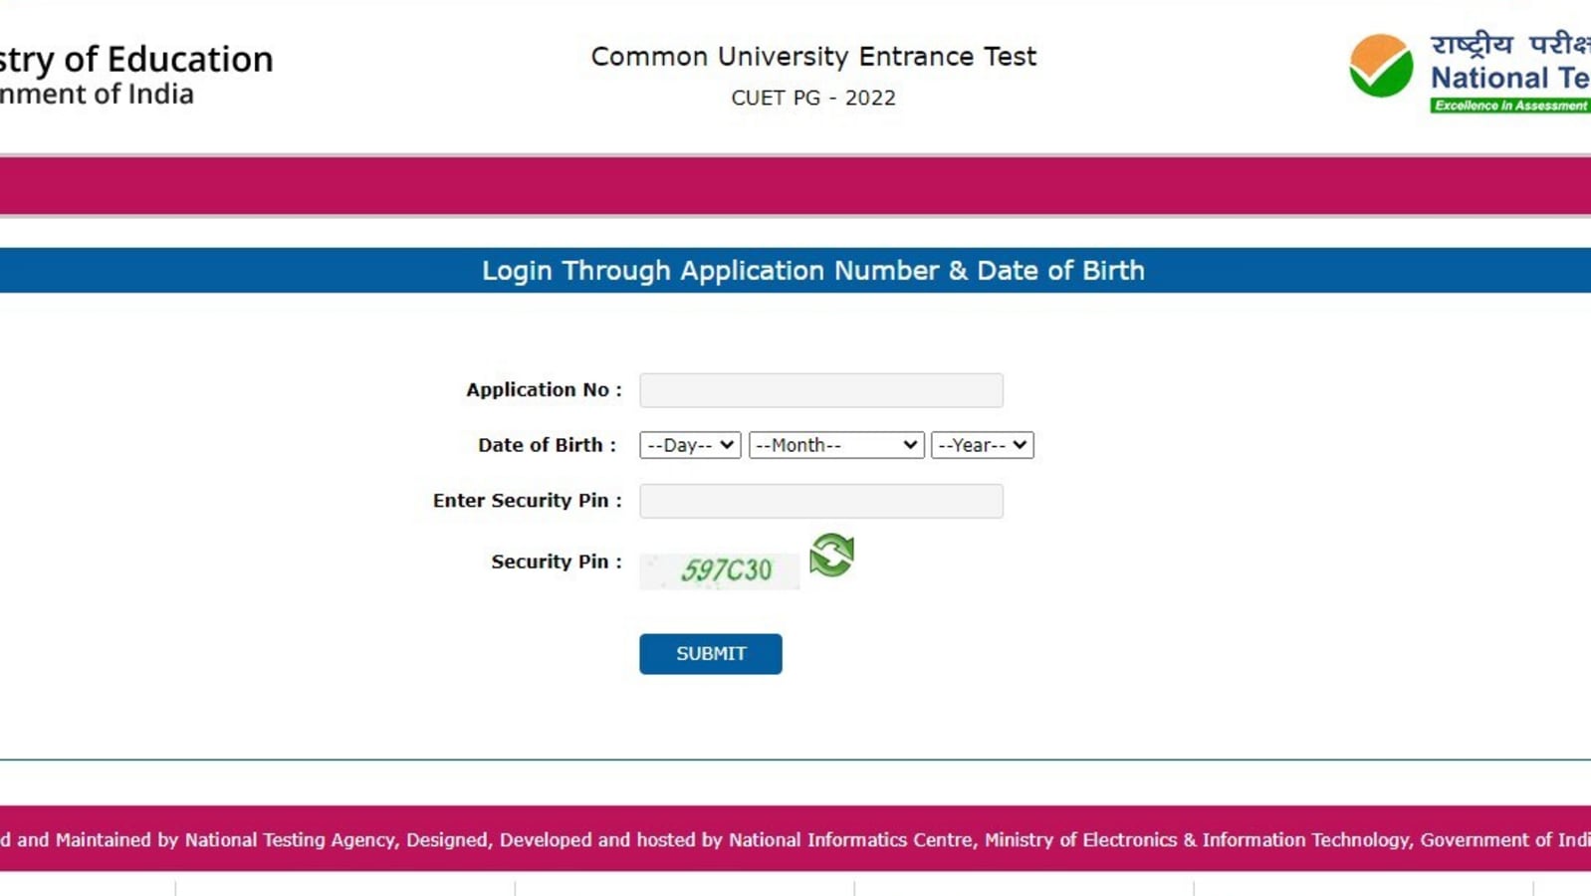Click the Excellence in Assessment green tagline
The image size is (1591, 896).
[1510, 106]
